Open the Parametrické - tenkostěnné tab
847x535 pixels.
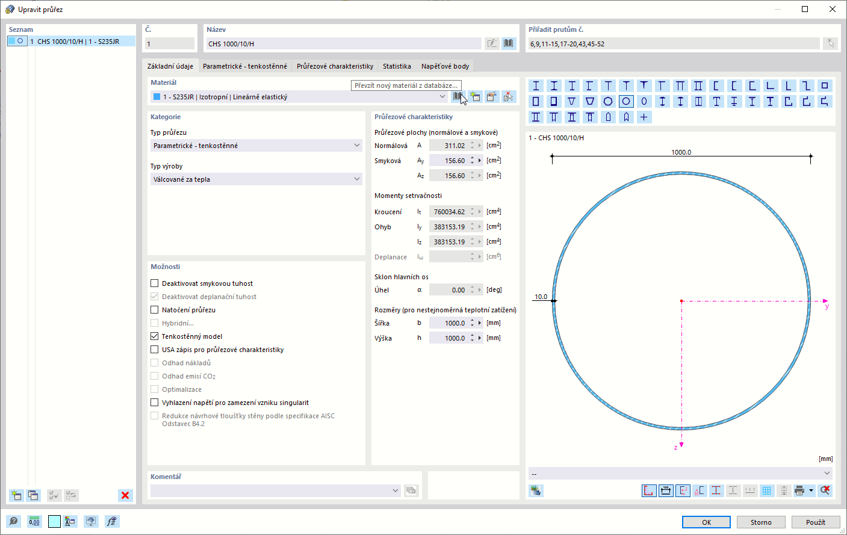coord(245,66)
